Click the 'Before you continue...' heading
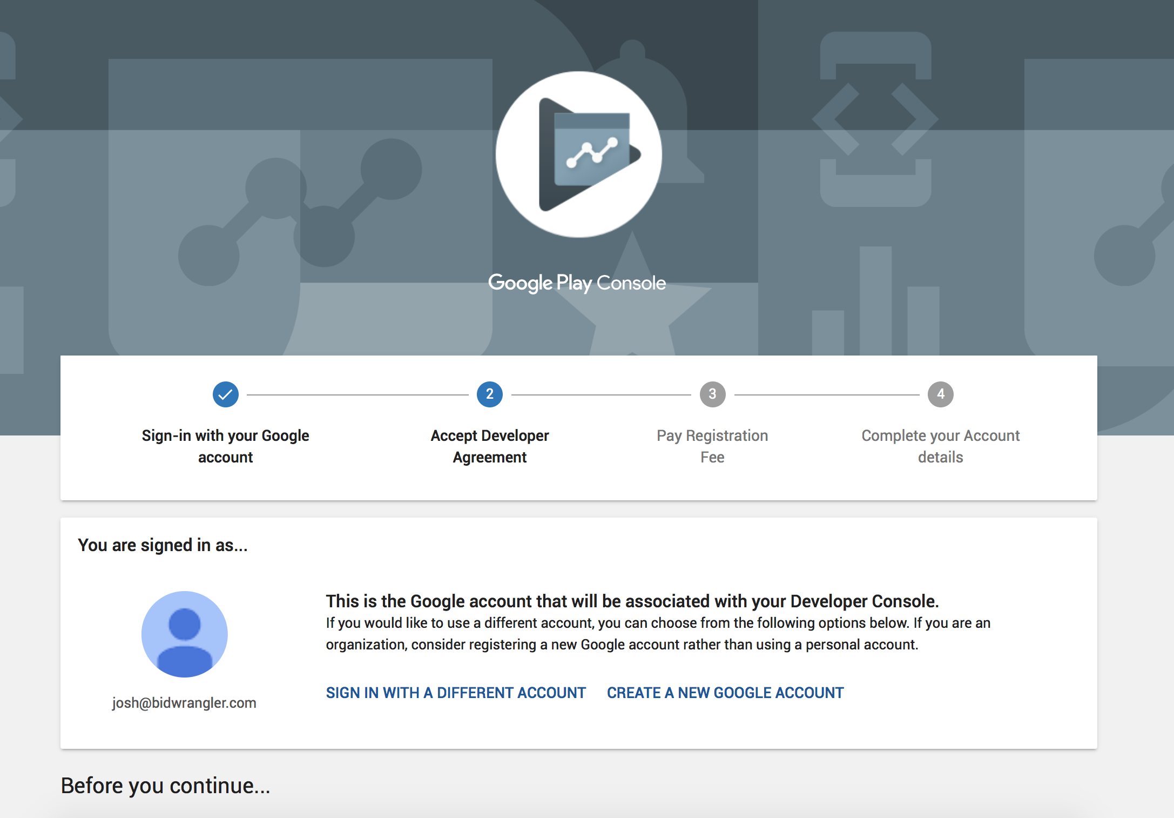This screenshot has height=818, width=1174. pos(165,786)
